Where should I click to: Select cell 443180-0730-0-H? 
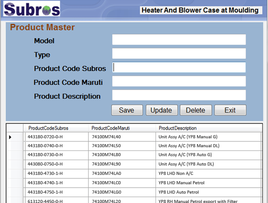tap(57, 155)
